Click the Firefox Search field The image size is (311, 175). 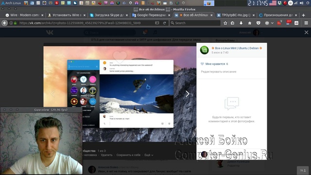[x=195, y=23]
